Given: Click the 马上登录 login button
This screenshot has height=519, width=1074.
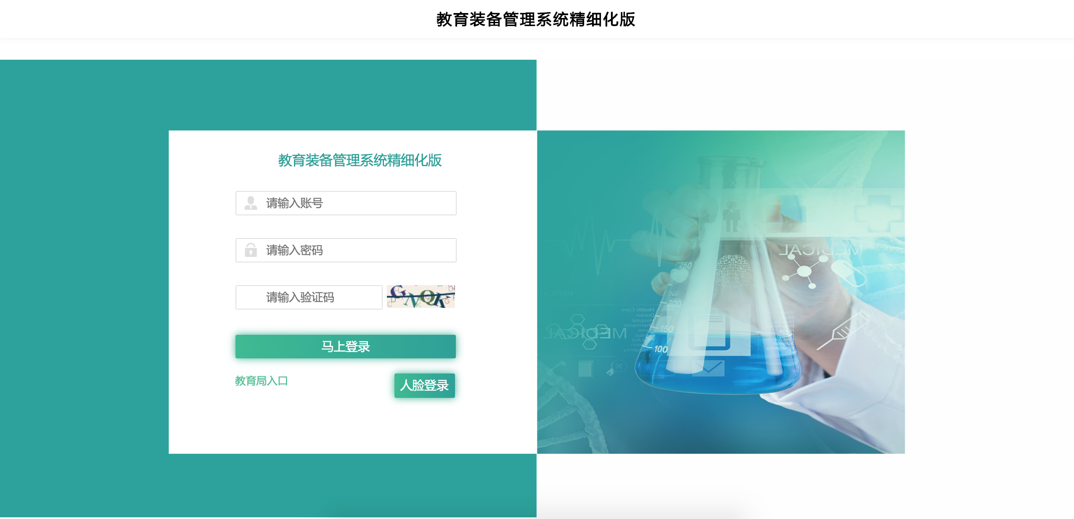Looking at the screenshot, I should pos(346,347).
